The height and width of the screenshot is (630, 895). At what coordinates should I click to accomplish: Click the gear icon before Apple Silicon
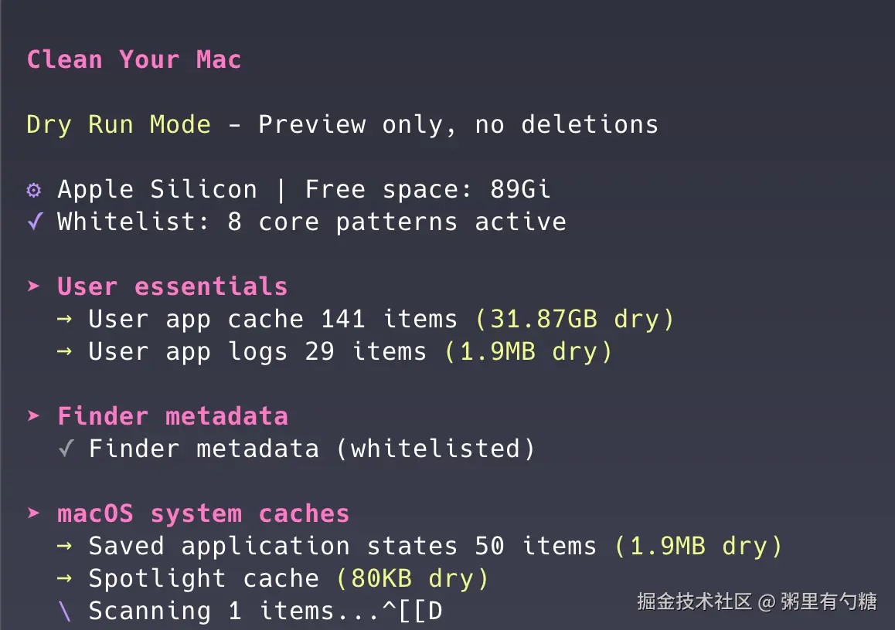pyautogui.click(x=34, y=189)
